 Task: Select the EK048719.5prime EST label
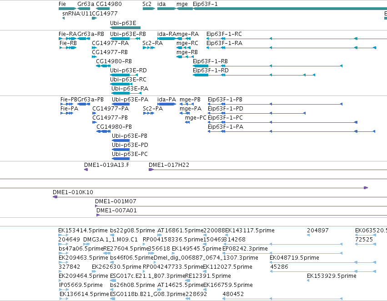point(294,258)
